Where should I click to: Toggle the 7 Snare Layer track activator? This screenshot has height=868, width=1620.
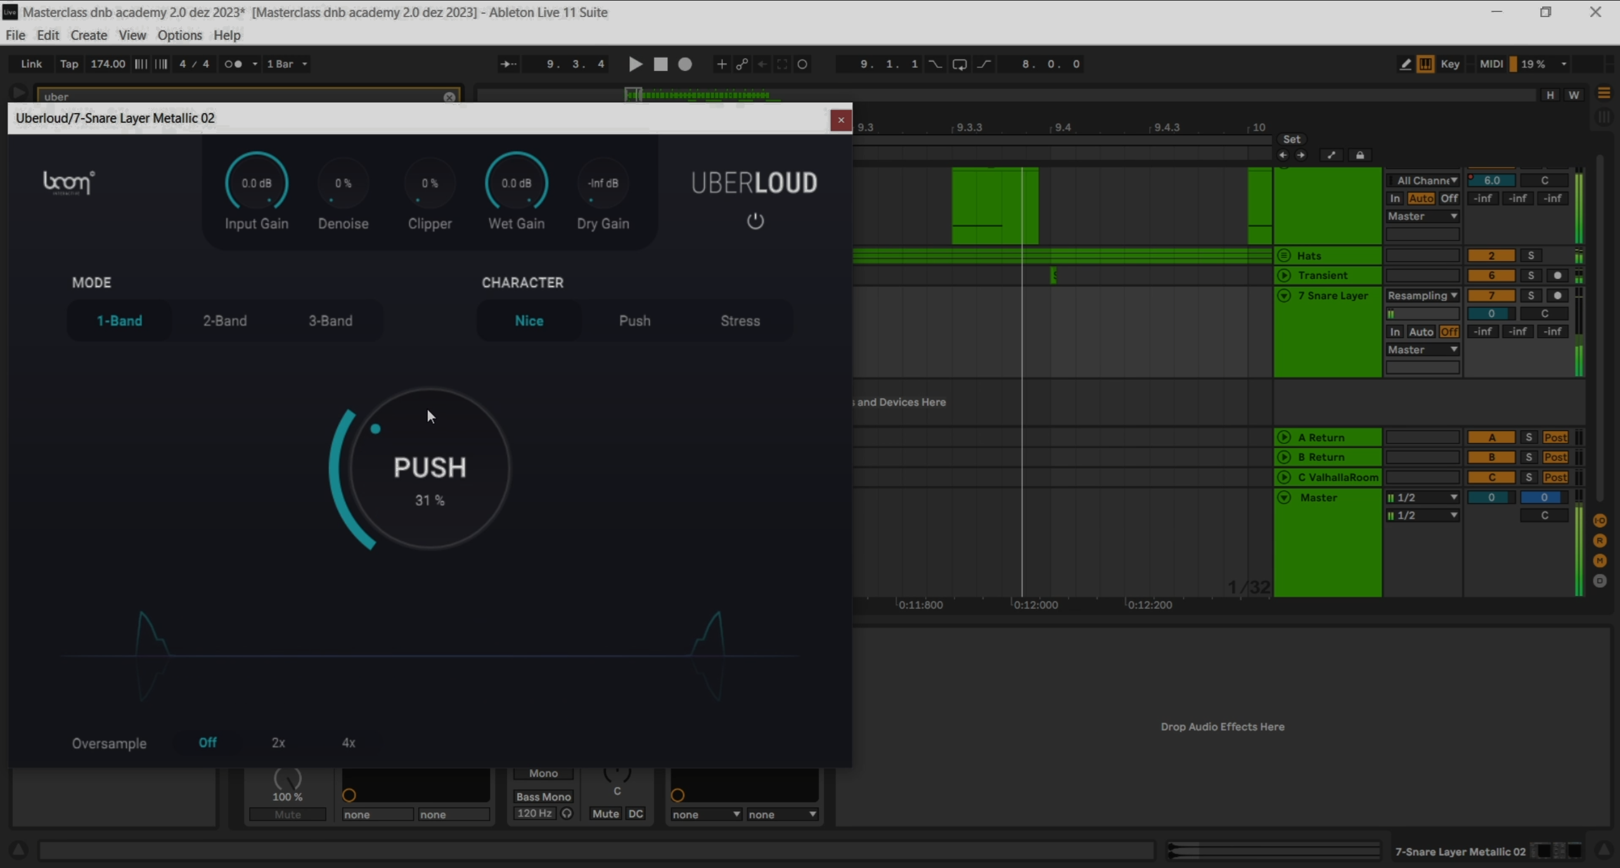1491,295
